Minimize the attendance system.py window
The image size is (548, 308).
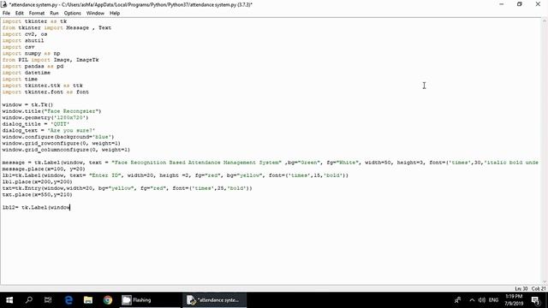click(x=502, y=4)
